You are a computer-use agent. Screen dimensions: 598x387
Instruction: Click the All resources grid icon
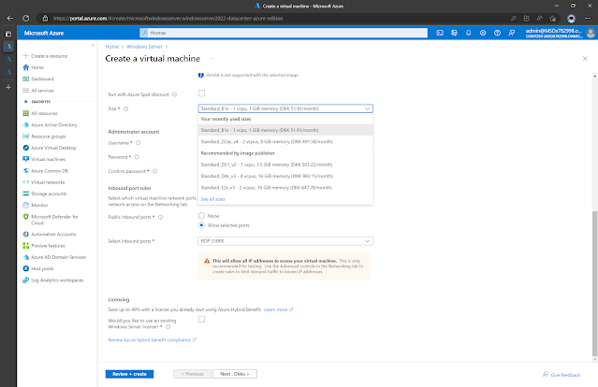26,113
